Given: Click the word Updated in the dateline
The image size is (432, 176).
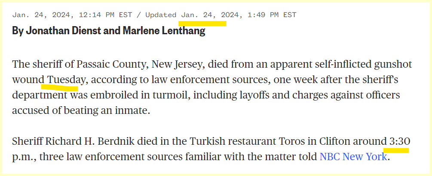Looking at the screenshot, I should (161, 15).
